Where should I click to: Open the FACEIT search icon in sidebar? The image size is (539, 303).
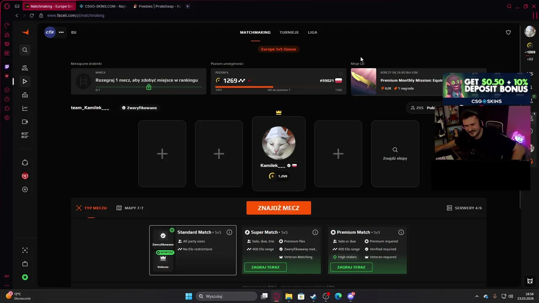point(25,50)
